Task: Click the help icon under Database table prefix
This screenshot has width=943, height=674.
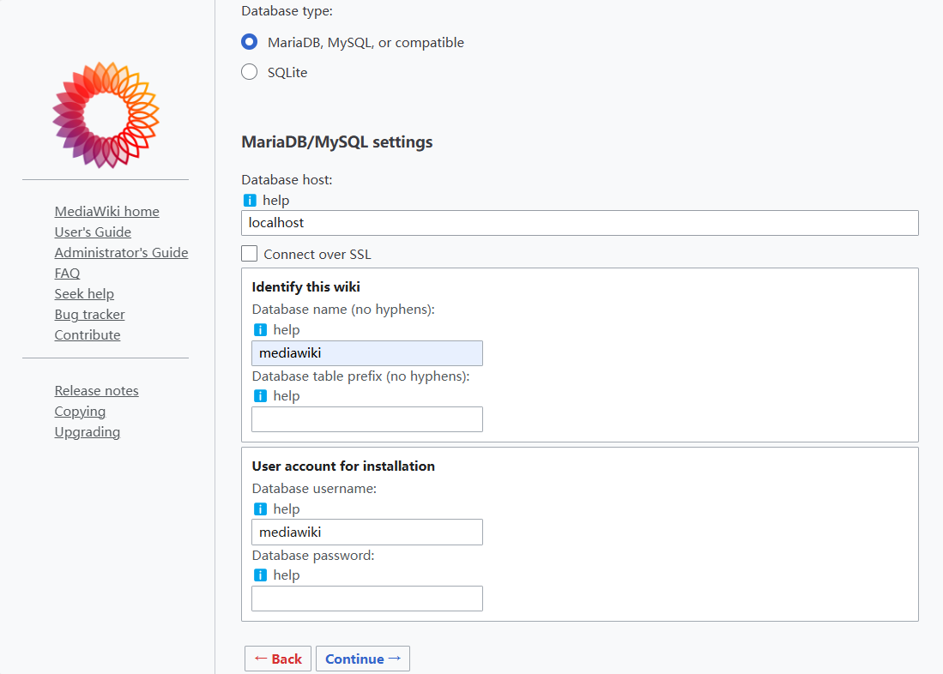Action: click(259, 395)
